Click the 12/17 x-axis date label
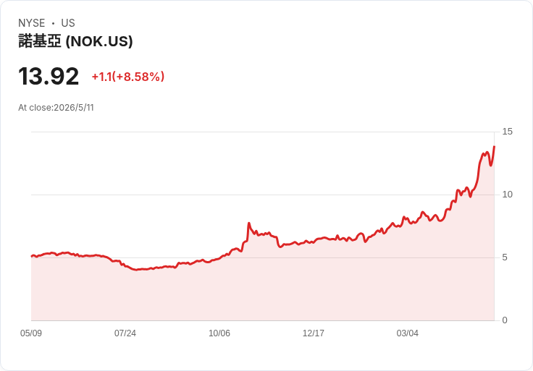Screen dimensions: 533x371 pos(314,333)
